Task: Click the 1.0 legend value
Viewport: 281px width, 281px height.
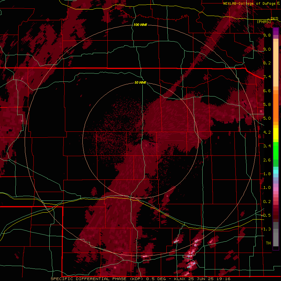Action: point(267,188)
